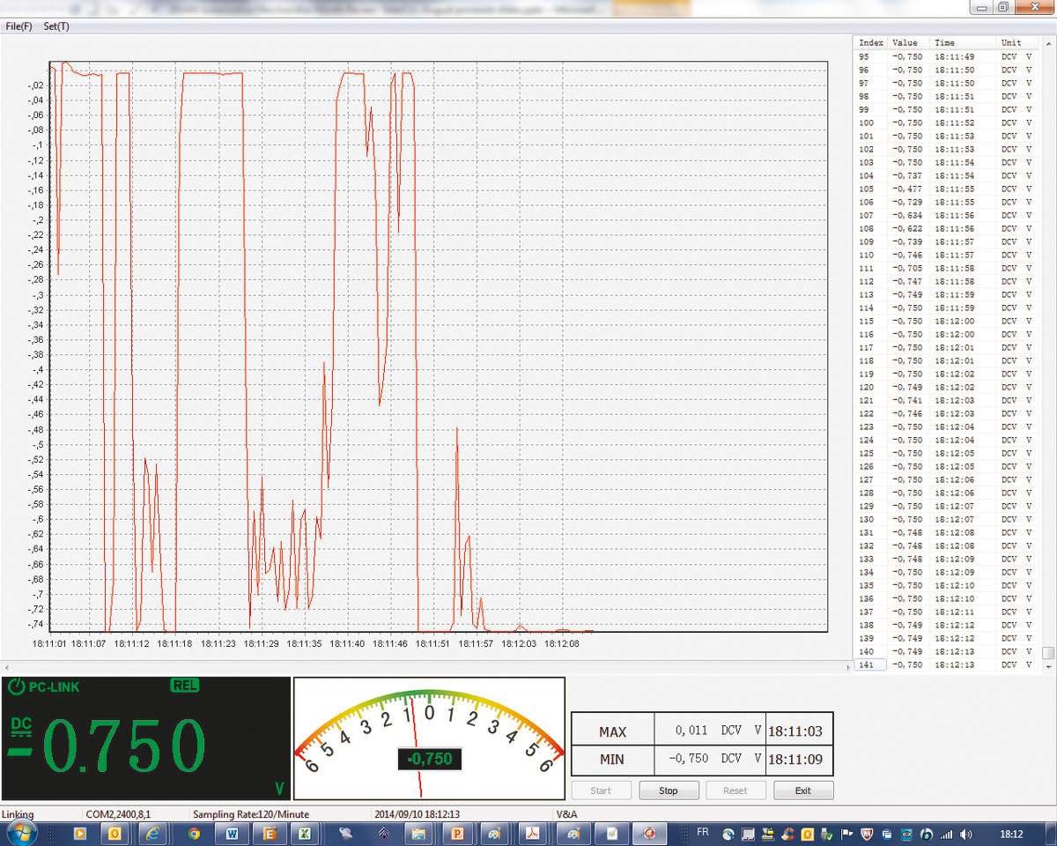Launch Internet Explorer from the taskbar
The height and width of the screenshot is (846, 1057).
tap(154, 833)
